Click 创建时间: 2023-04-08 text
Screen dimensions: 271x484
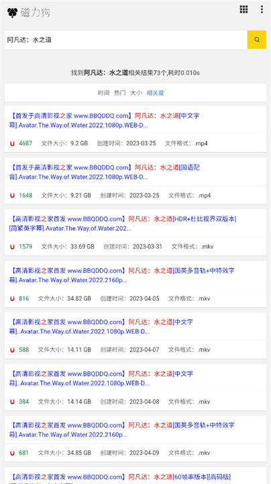[x=129, y=401]
